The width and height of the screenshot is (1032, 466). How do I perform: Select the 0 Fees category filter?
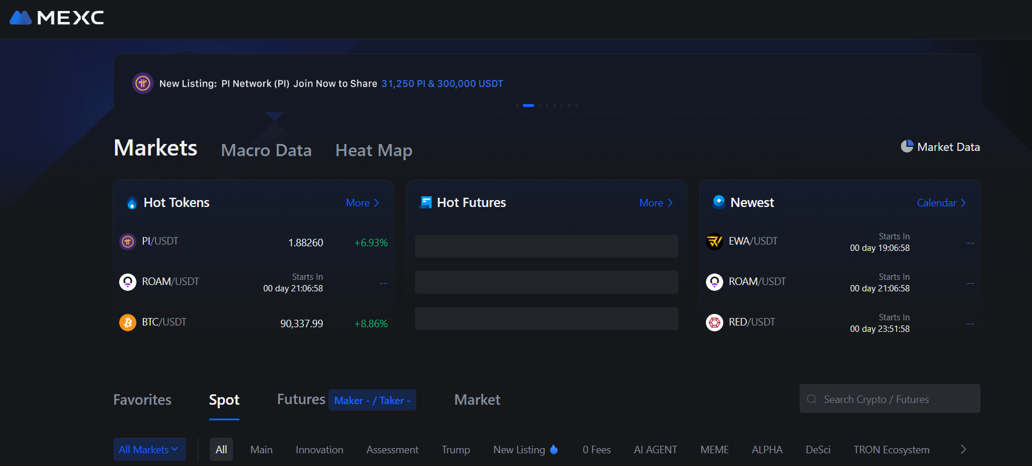click(597, 449)
